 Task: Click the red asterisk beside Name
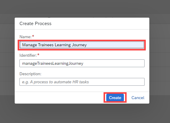[33, 36]
